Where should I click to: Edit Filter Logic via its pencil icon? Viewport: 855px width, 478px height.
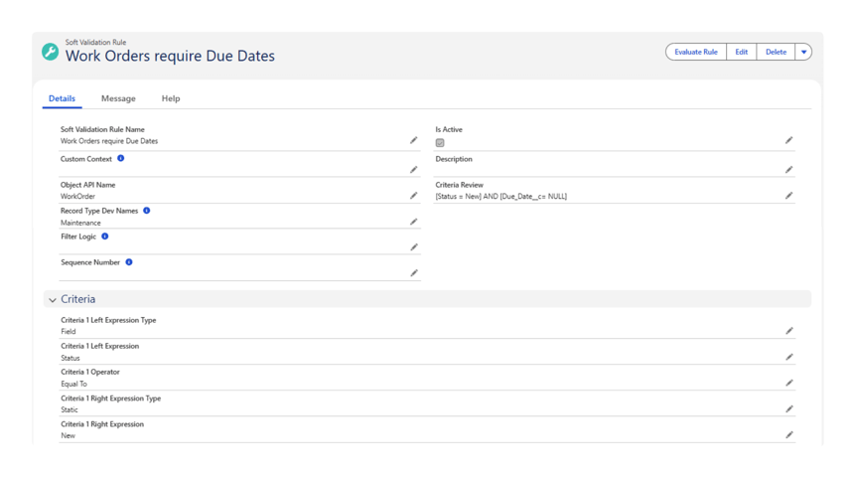(414, 247)
